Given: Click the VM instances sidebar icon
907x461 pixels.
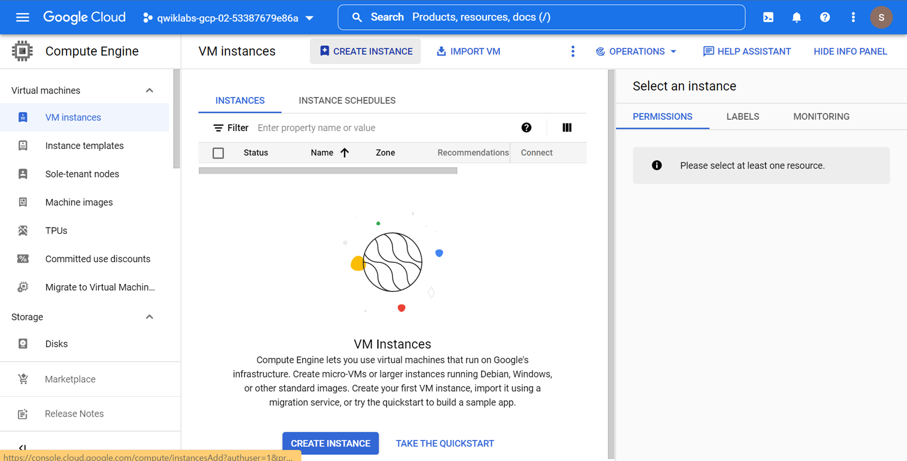Looking at the screenshot, I should (23, 117).
